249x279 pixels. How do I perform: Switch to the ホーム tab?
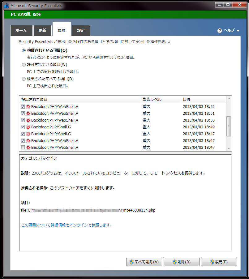[21, 31]
